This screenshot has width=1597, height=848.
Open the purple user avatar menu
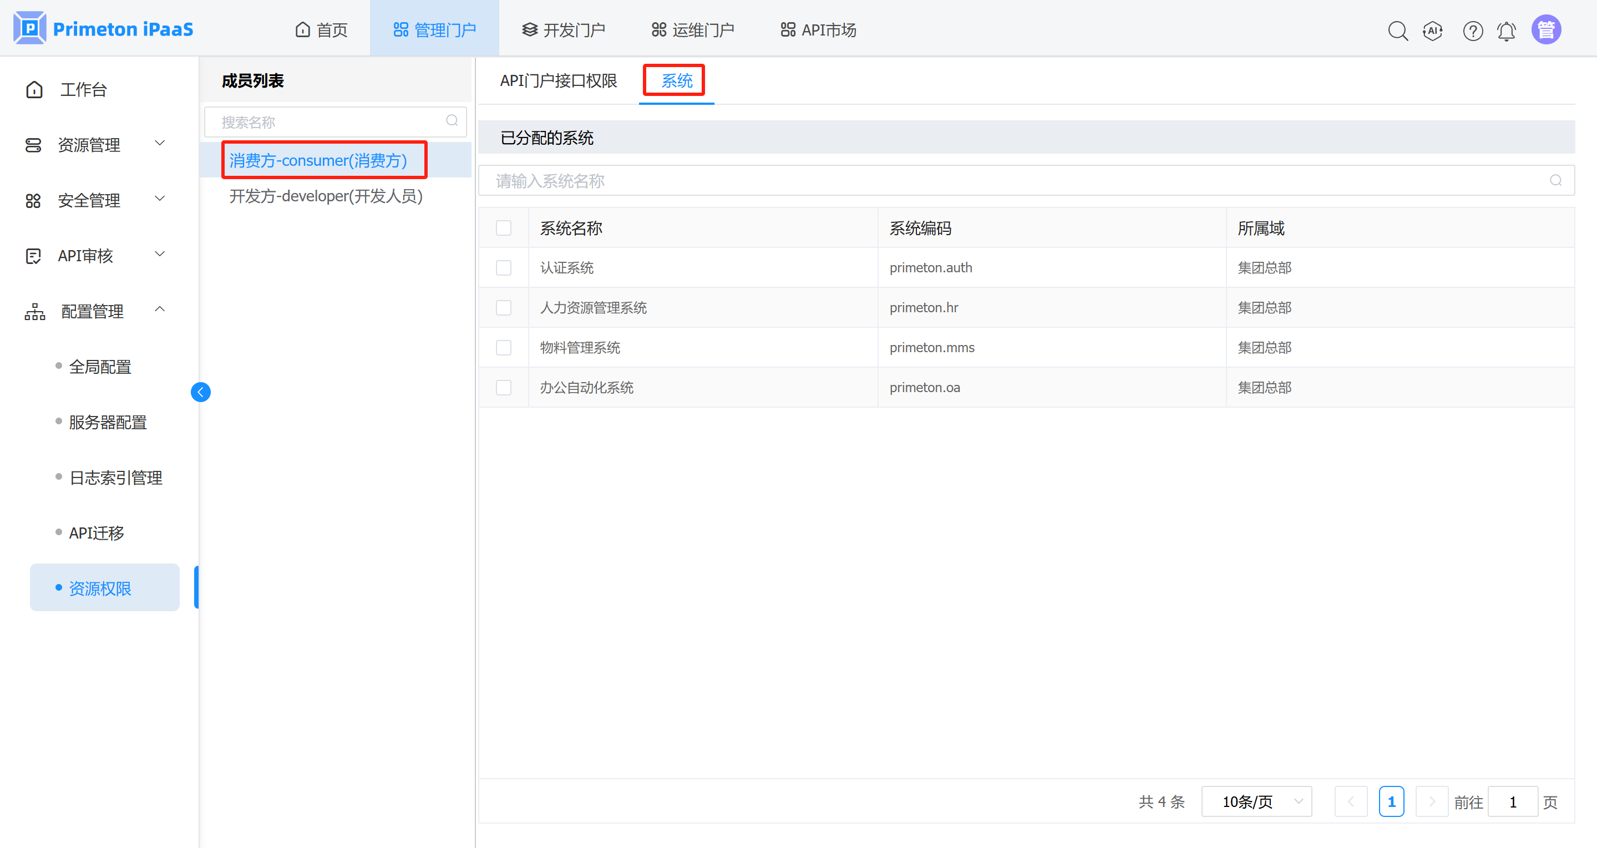pos(1545,30)
